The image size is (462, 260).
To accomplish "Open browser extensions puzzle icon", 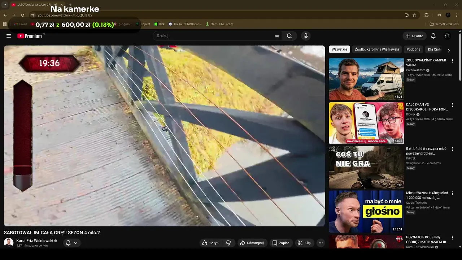I will [426, 15].
